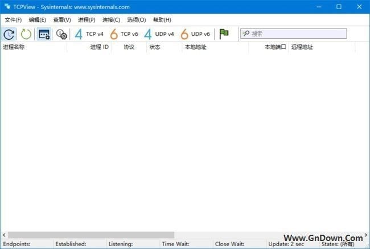
Task: Sort by 本地地址 column header
Action: pyautogui.click(x=215, y=47)
